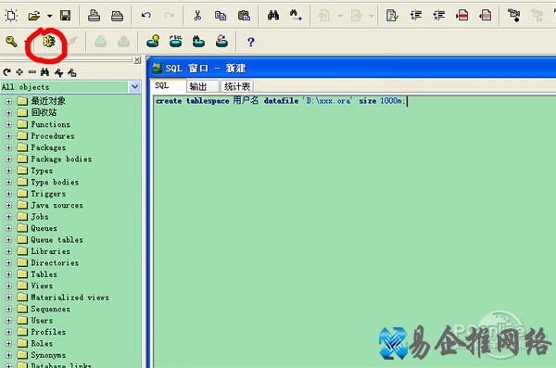
Task: Click the first printer (Print) icon
Action: (94, 16)
